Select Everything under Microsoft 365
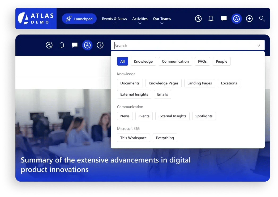This screenshot has width=278, height=197. [165, 138]
